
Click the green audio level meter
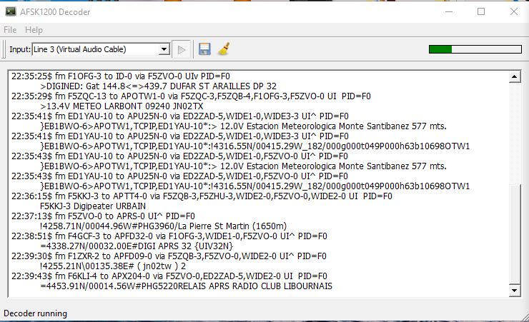[x=475, y=49]
